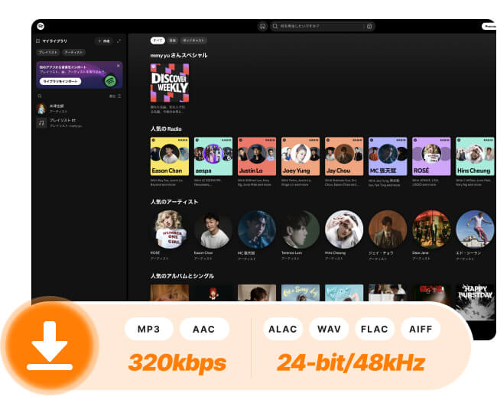The width and height of the screenshot is (497, 413).
Task: Select the FLAC format pill
Action: pyautogui.click(x=375, y=329)
